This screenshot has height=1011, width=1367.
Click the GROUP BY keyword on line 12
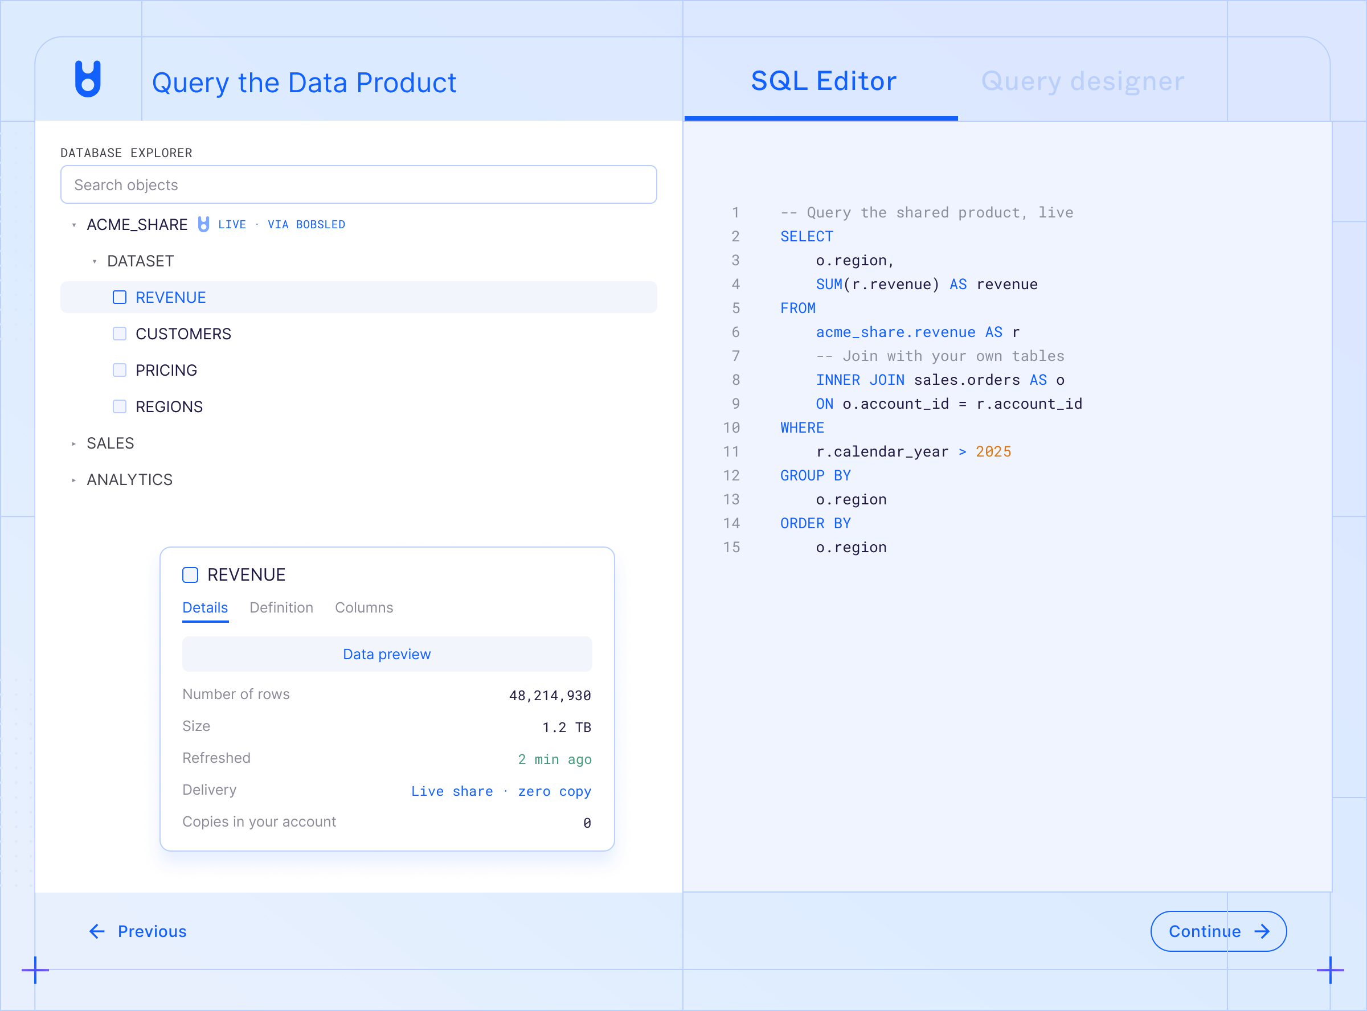point(815,475)
